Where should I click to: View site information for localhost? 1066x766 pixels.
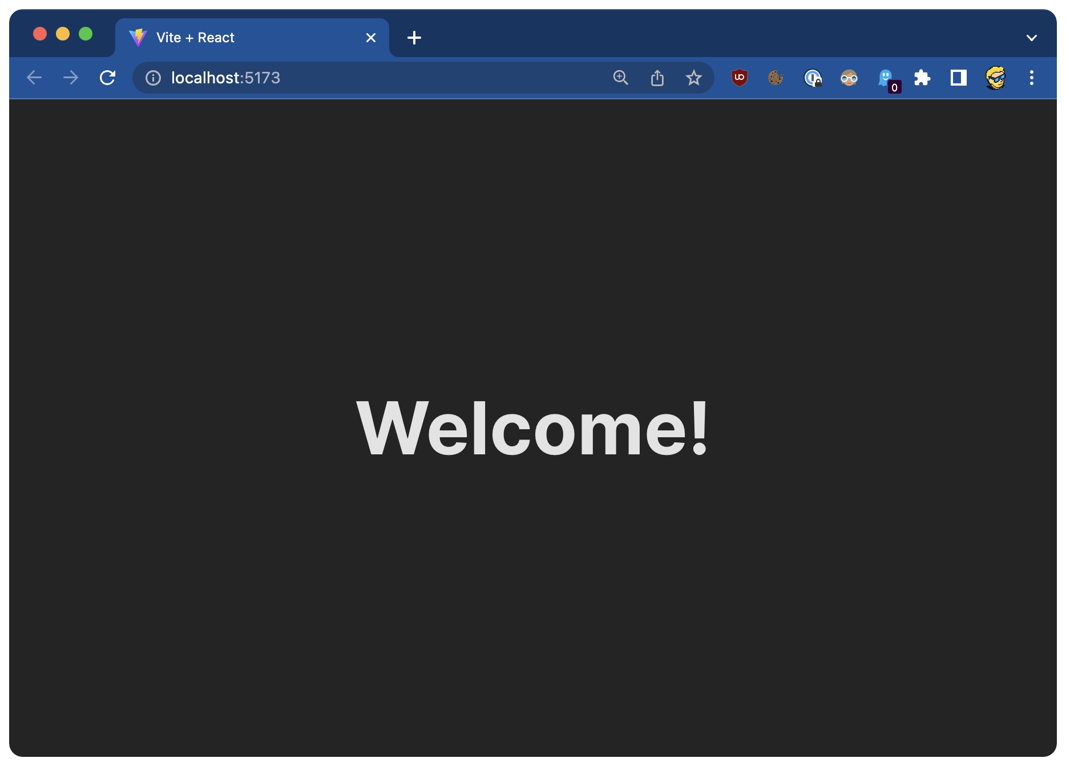pyautogui.click(x=153, y=78)
